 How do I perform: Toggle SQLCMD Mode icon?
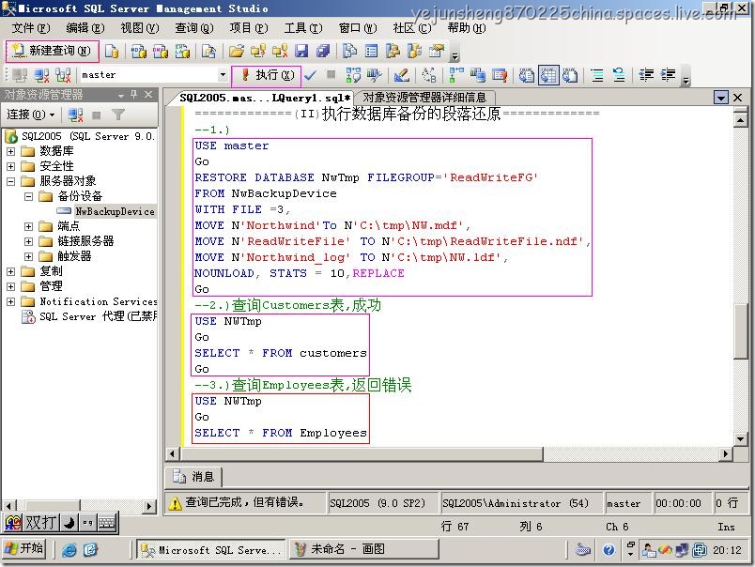click(500, 75)
